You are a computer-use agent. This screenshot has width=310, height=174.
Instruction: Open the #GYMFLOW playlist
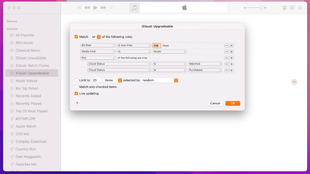coord(32,119)
